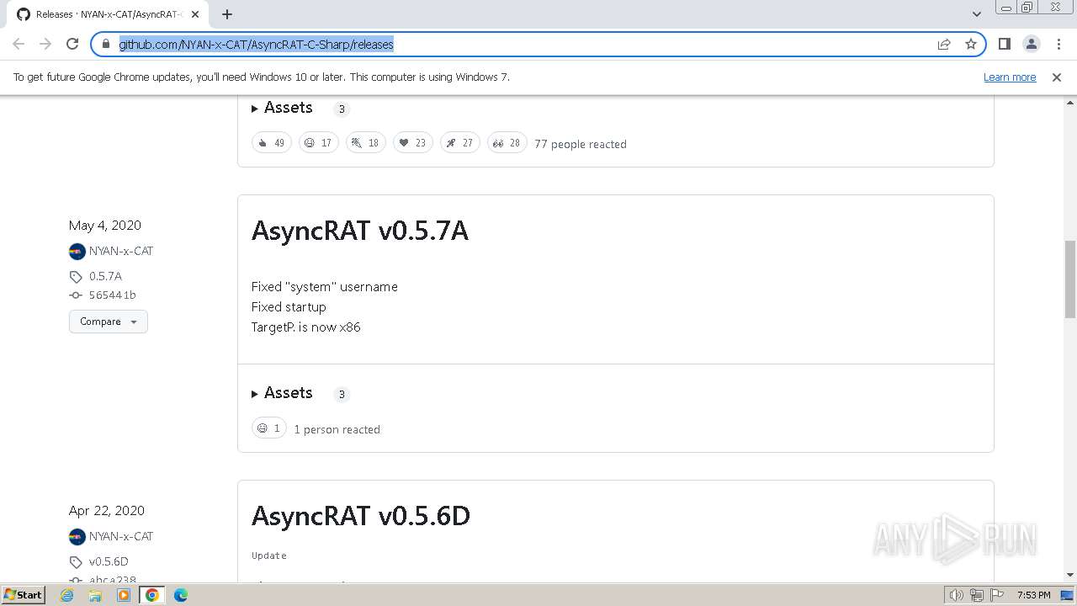
Task: Open NYAN-x-CAT profile for Apr 22 release
Action: tap(121, 536)
